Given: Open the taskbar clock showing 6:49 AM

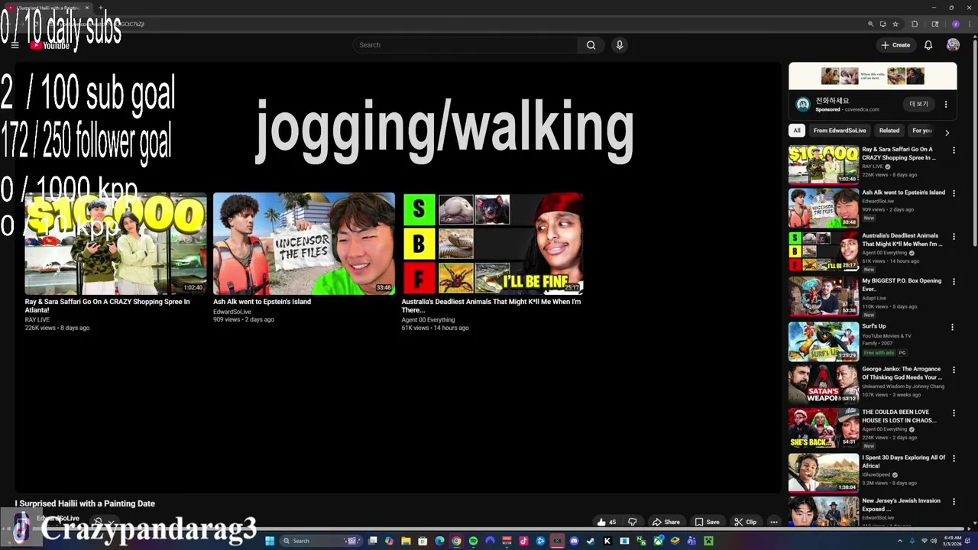Looking at the screenshot, I should click(953, 541).
